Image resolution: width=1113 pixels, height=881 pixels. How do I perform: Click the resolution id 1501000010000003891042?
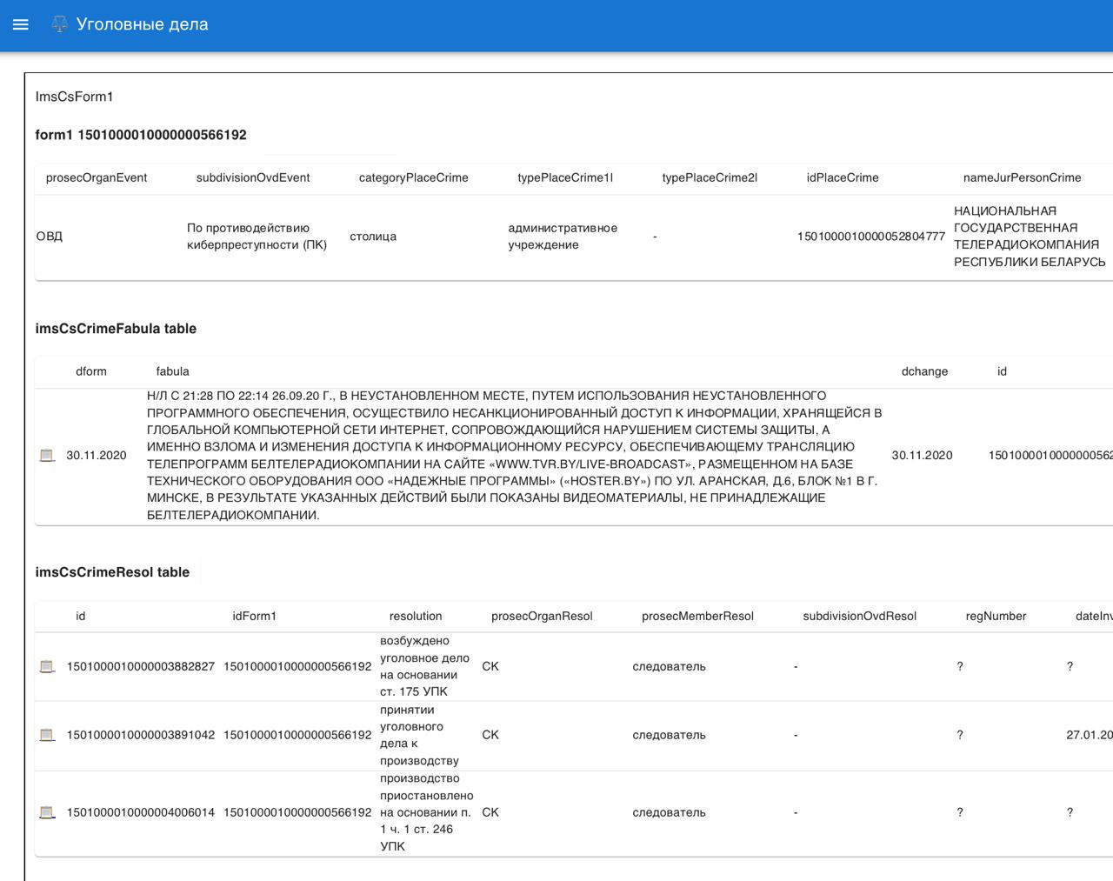(141, 736)
